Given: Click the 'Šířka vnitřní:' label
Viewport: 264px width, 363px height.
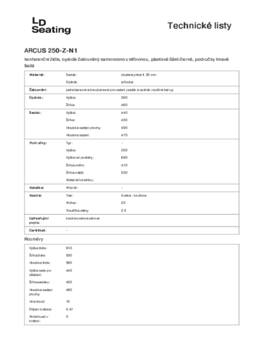Looking at the screenshot, I should (x=75, y=165).
